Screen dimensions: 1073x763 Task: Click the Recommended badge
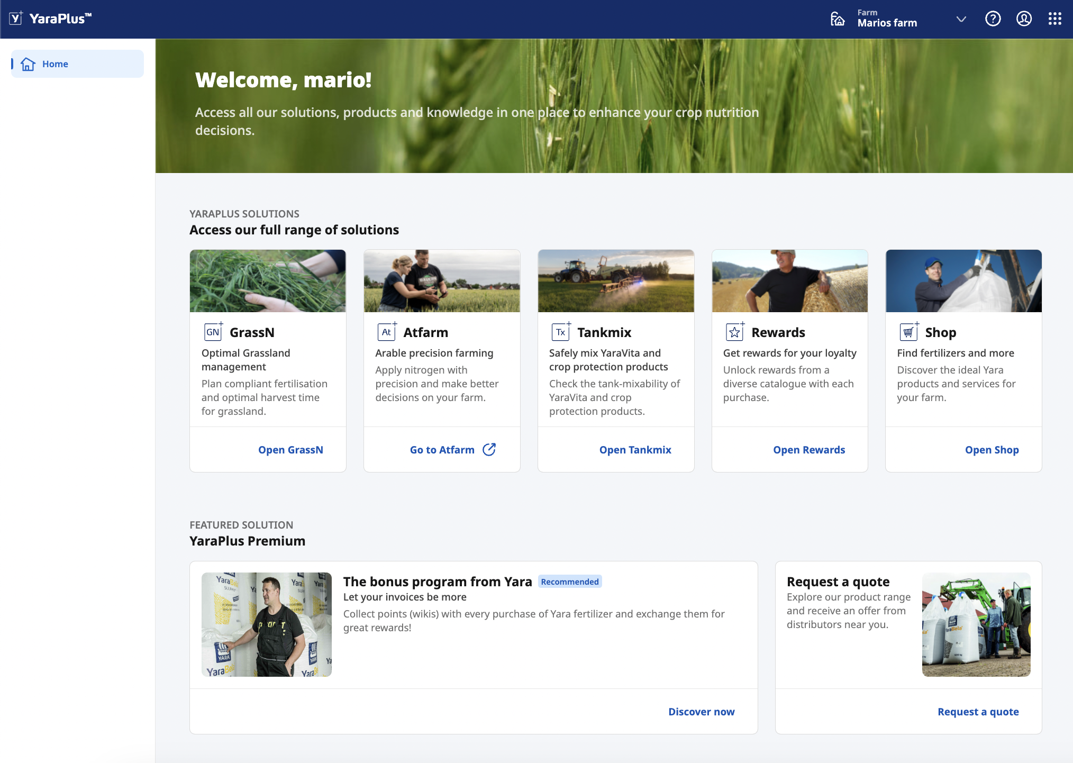click(570, 582)
